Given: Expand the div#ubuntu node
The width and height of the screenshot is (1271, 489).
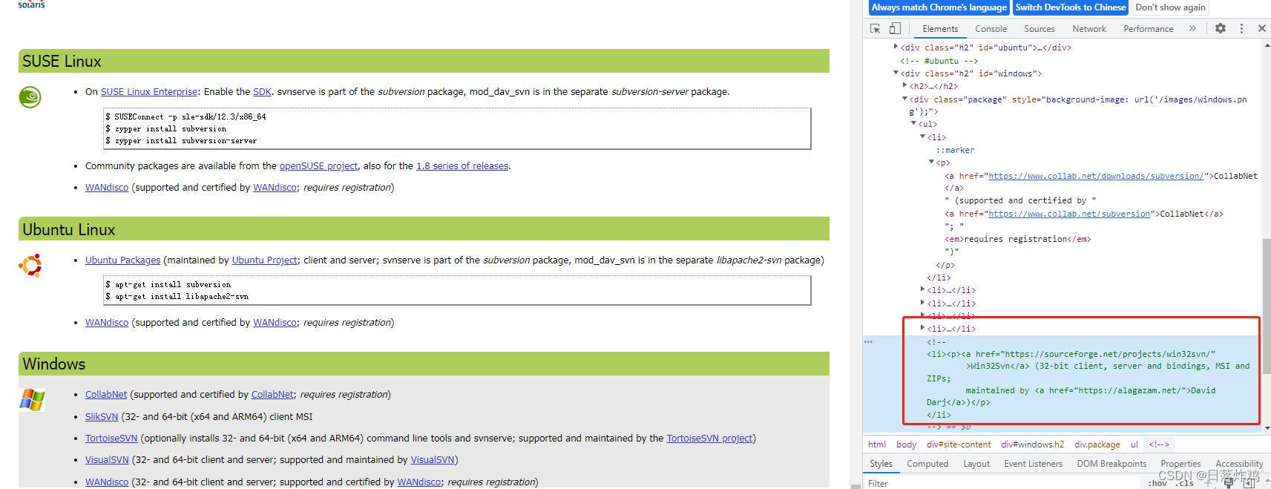Looking at the screenshot, I should click(896, 47).
